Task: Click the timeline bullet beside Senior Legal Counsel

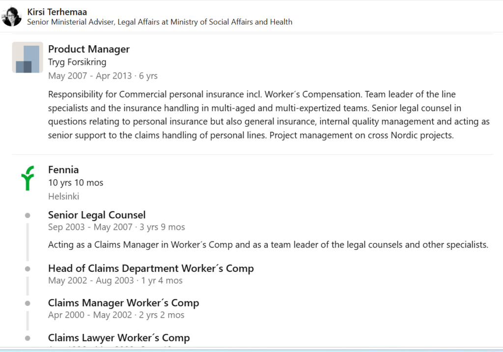Action: click(x=28, y=216)
